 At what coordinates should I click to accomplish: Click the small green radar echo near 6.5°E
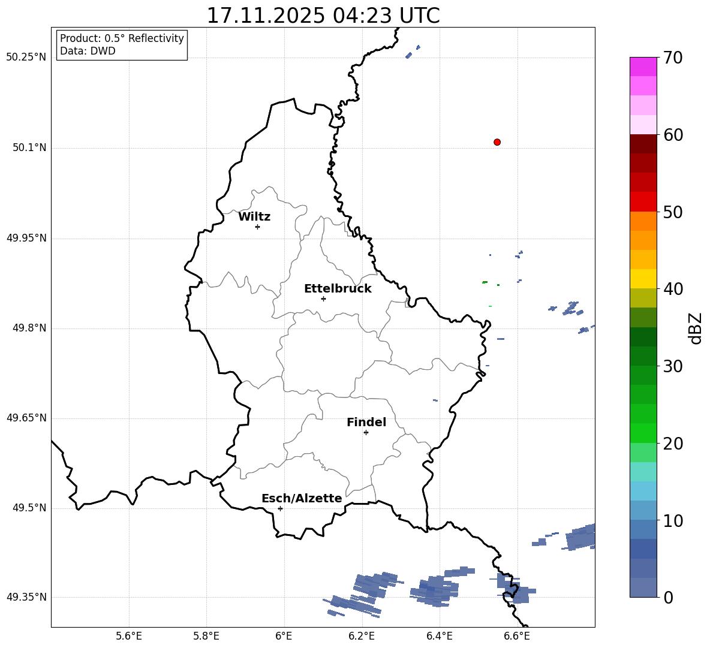point(485,282)
